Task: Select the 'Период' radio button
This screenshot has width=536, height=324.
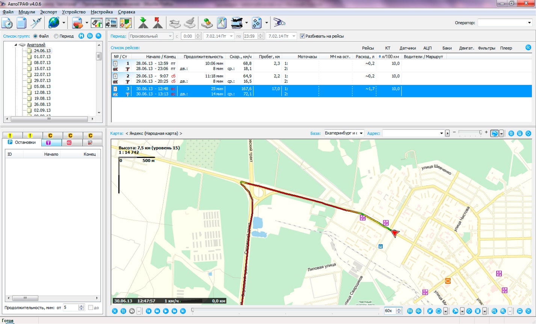Action: [56, 36]
